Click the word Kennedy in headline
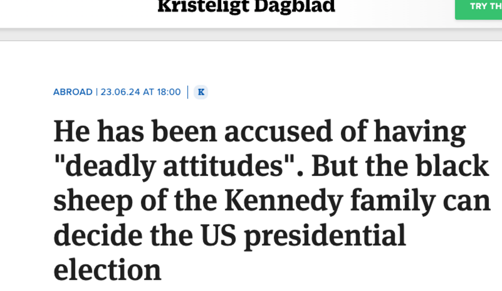This screenshot has height=291, width=502. point(284,201)
